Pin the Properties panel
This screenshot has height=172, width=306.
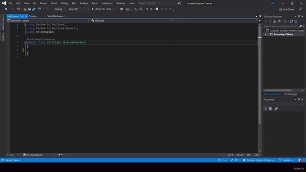click(299, 99)
